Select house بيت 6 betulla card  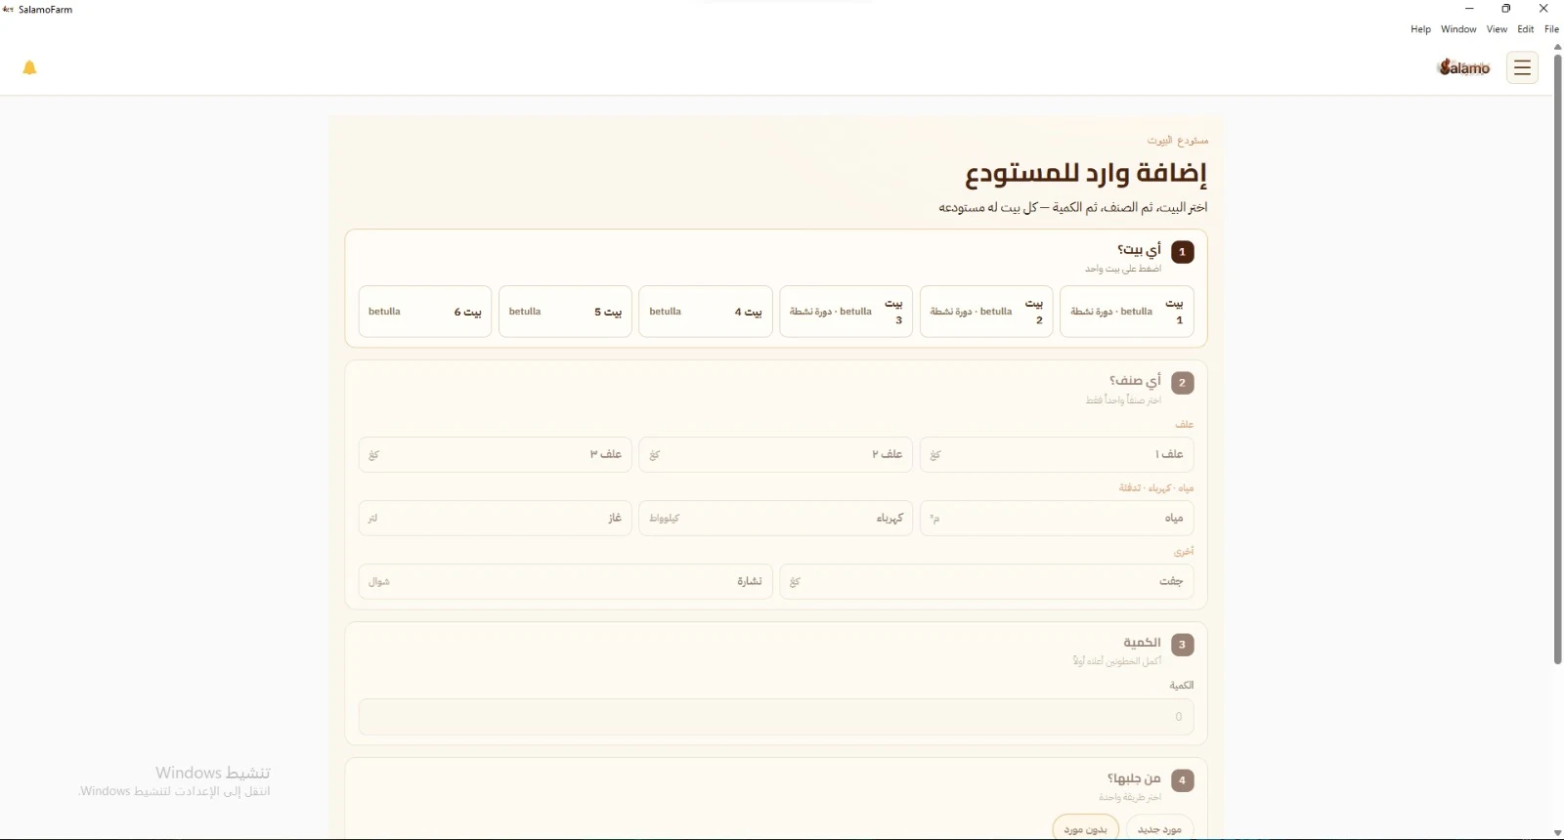(425, 312)
